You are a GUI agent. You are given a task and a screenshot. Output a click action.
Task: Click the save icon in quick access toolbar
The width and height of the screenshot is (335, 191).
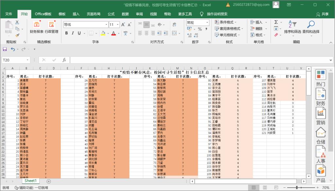[5, 49]
